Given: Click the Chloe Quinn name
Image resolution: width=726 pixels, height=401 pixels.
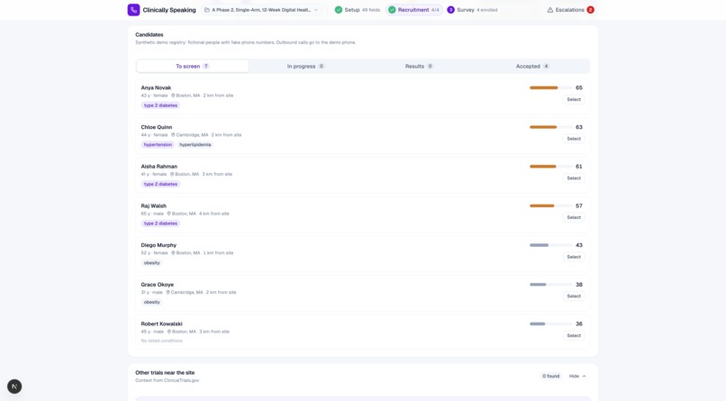Looking at the screenshot, I should pos(157,127).
